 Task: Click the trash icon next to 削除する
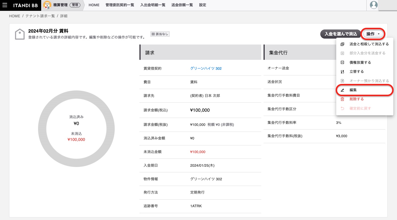coord(342,99)
